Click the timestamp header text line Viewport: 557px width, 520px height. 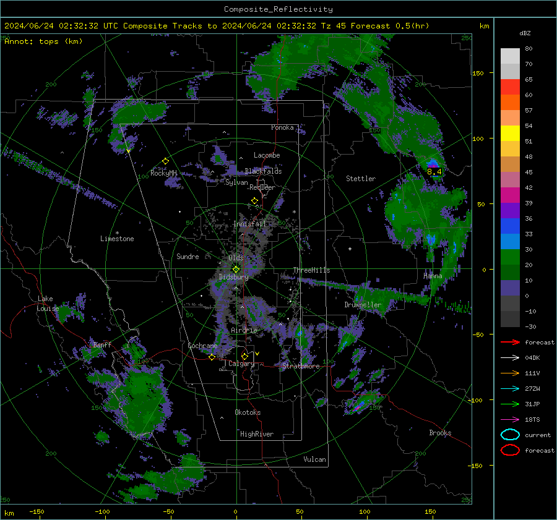pyautogui.click(x=217, y=26)
